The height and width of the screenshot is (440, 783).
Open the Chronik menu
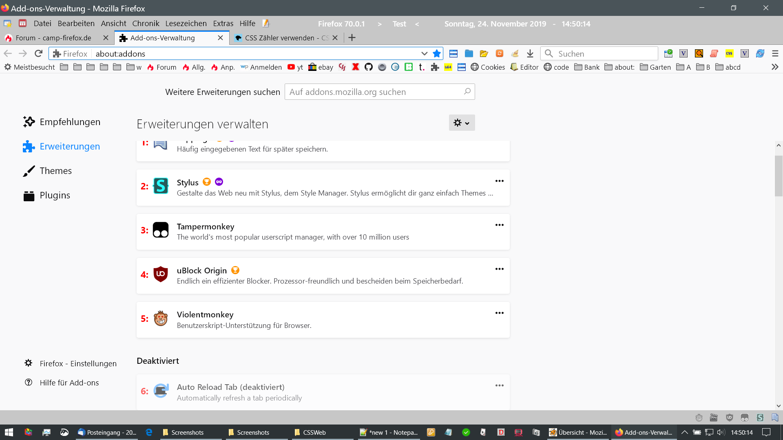click(x=146, y=23)
